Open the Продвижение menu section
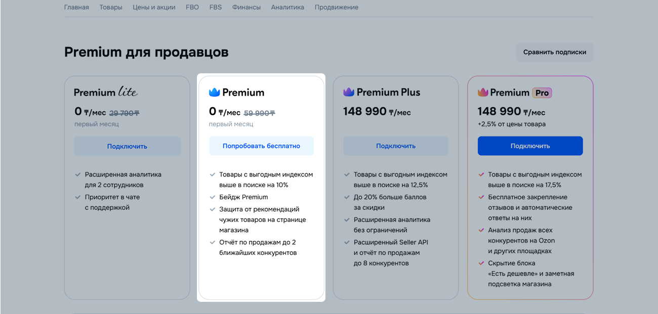 tap(336, 8)
